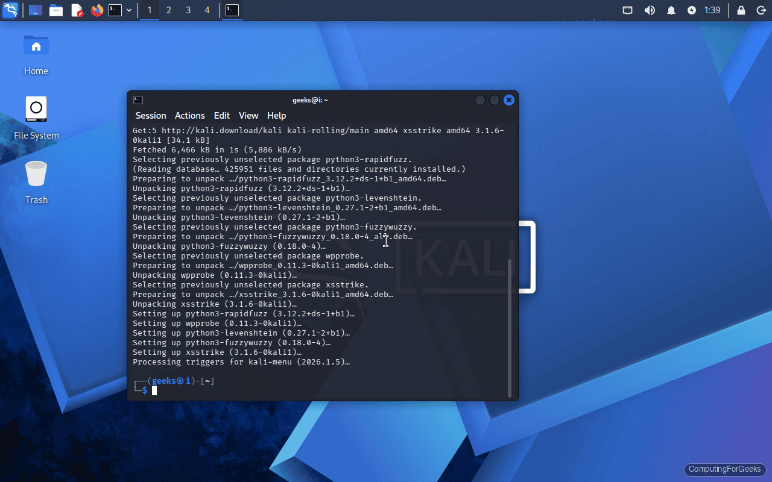Click the volume icon in the tray

(x=650, y=10)
